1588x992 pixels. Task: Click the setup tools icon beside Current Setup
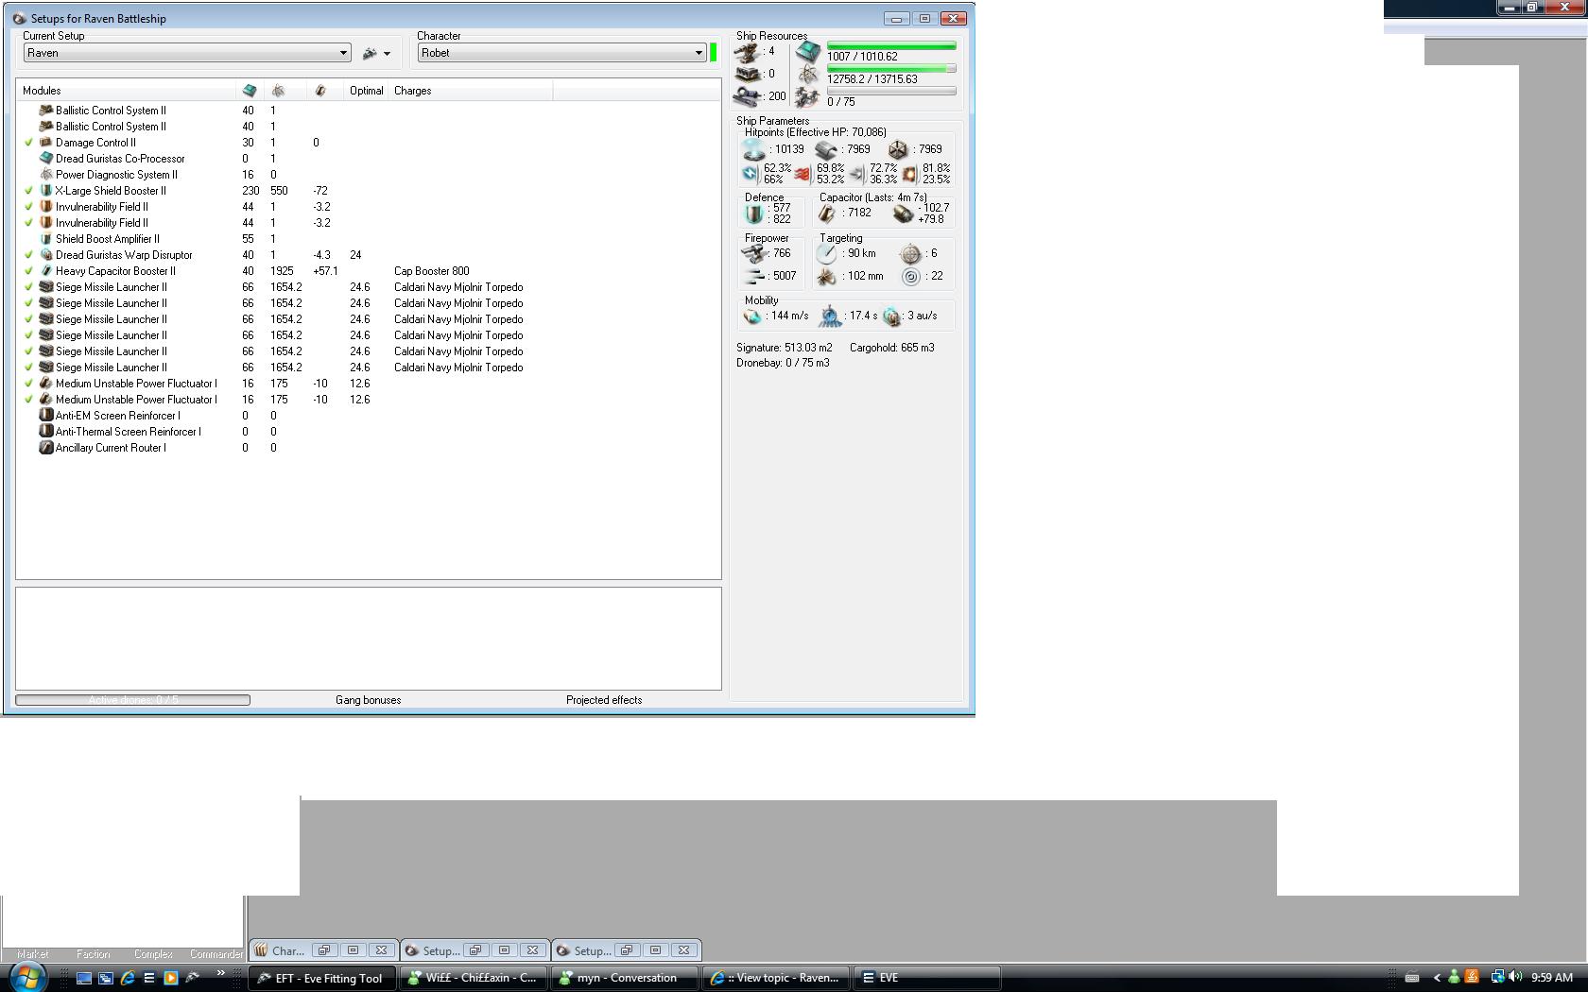pyautogui.click(x=370, y=54)
